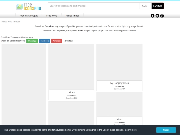
Task: Share via X(Twitter) link
Action: (x=69, y=41)
